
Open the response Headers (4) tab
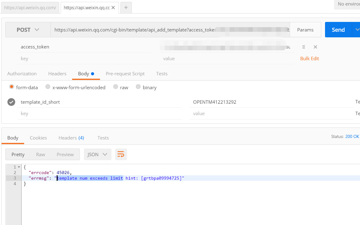[x=71, y=138]
